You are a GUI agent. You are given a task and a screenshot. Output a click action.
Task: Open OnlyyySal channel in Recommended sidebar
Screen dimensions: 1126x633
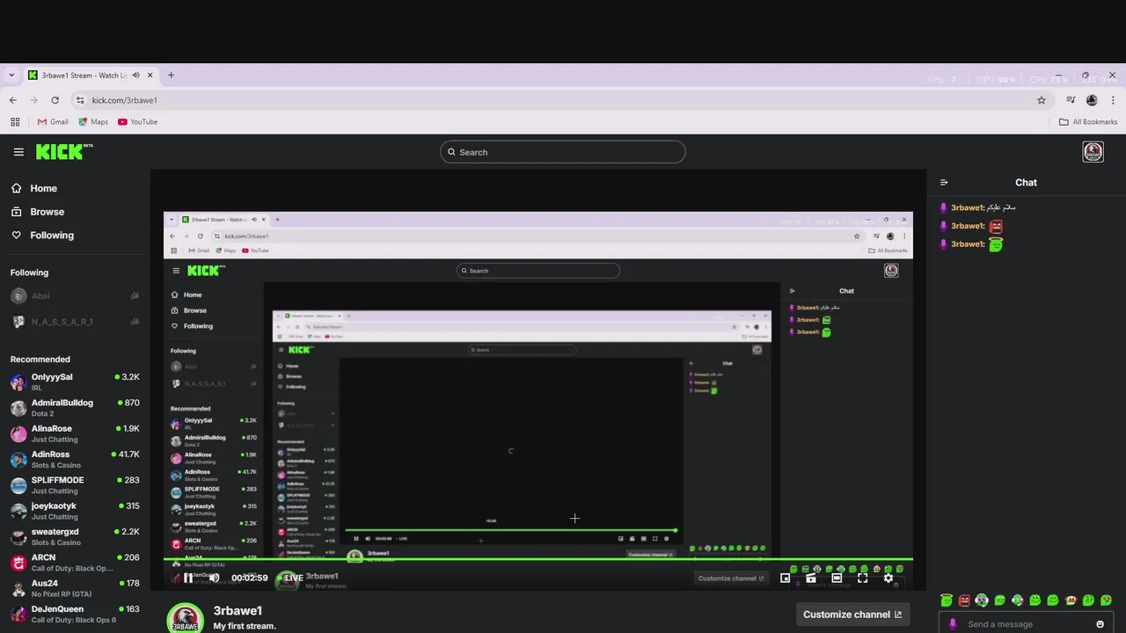pos(75,382)
